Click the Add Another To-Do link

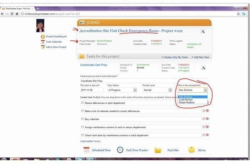click(90, 141)
